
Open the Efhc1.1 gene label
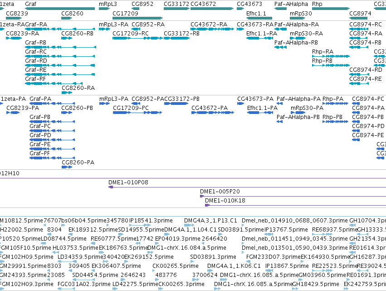[256, 14]
